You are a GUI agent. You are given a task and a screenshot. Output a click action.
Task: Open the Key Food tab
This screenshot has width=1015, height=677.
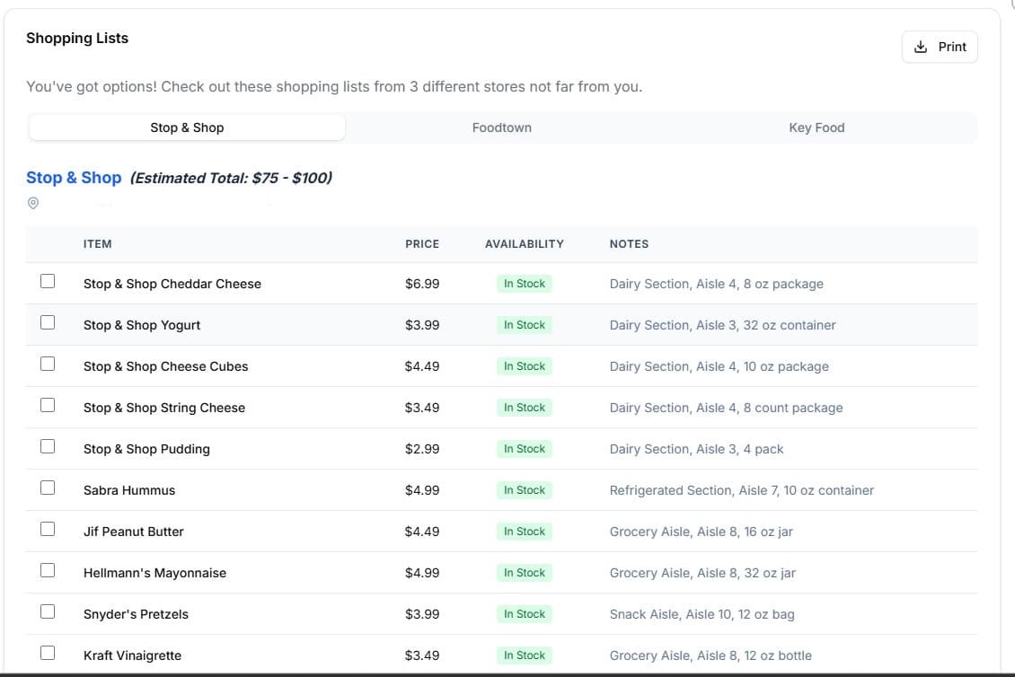[x=816, y=127]
